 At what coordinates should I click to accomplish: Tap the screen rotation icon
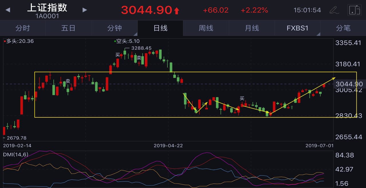coord(354,10)
